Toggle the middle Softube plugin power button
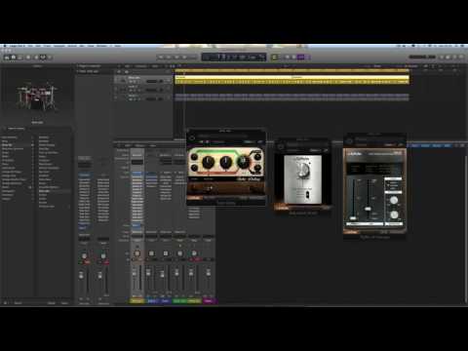Viewport: 468px width, 351px height. pyautogui.click(x=281, y=146)
